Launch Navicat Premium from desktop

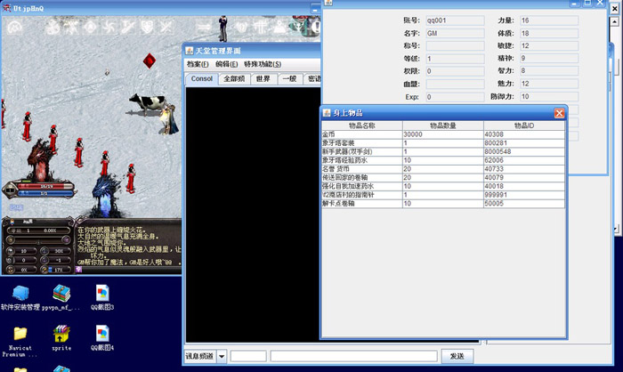(x=20, y=335)
